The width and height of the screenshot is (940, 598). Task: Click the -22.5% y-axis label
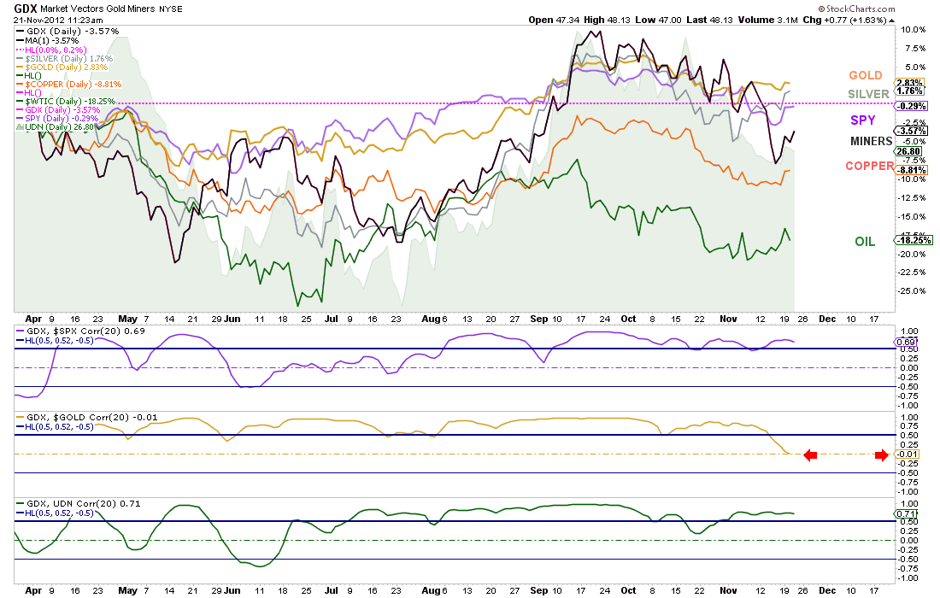pyautogui.click(x=912, y=272)
